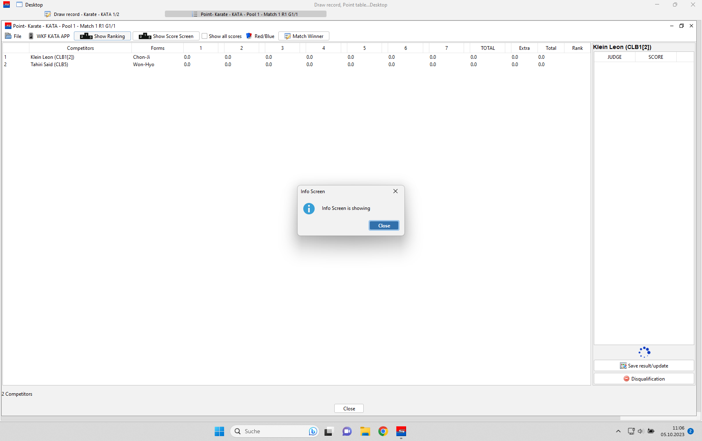This screenshot has width=702, height=441.
Task: Click Save result/update button
Action: [x=644, y=365]
